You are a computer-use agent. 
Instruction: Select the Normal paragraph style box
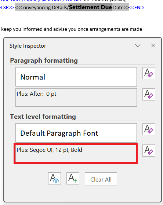[x=76, y=77]
